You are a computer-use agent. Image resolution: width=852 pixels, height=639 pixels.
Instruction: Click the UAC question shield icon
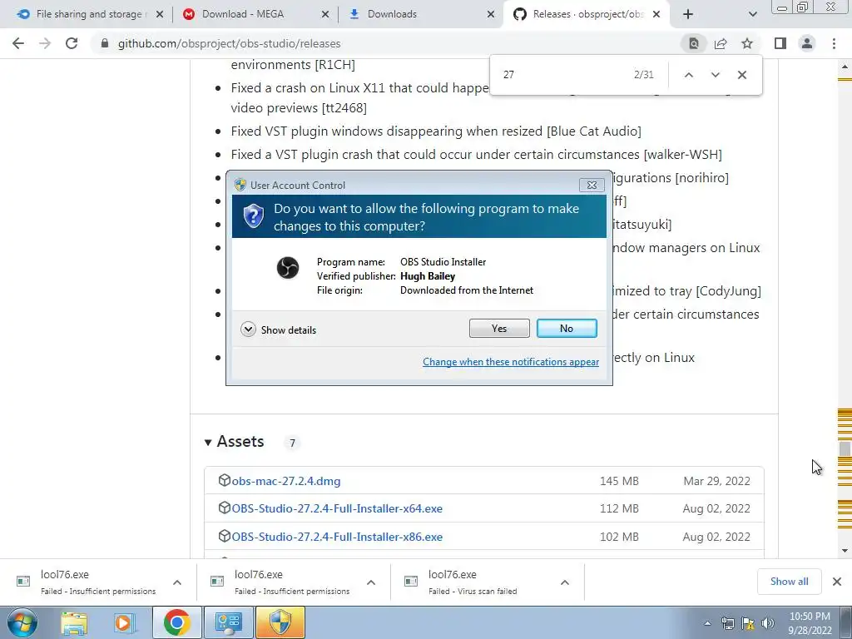pyautogui.click(x=253, y=216)
